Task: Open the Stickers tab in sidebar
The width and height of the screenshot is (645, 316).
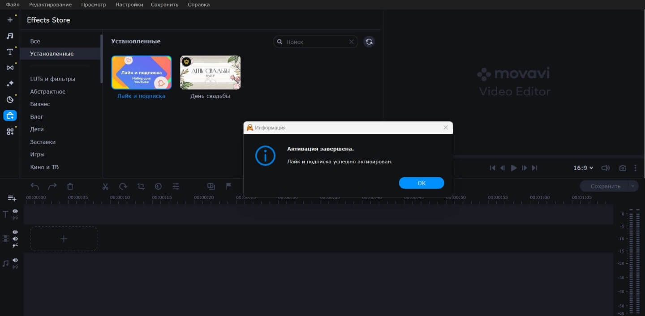Action: pos(10,99)
